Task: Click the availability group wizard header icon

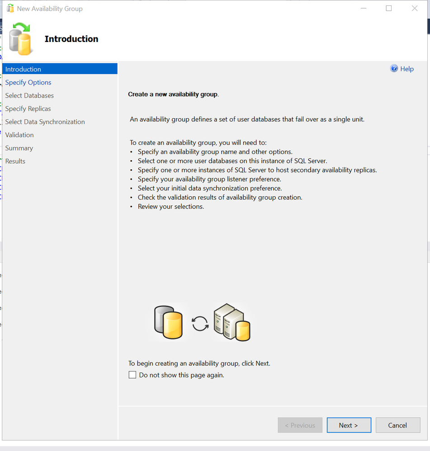Action: coord(20,39)
